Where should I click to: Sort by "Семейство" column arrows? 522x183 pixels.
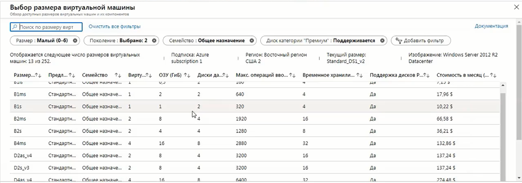pos(118,75)
